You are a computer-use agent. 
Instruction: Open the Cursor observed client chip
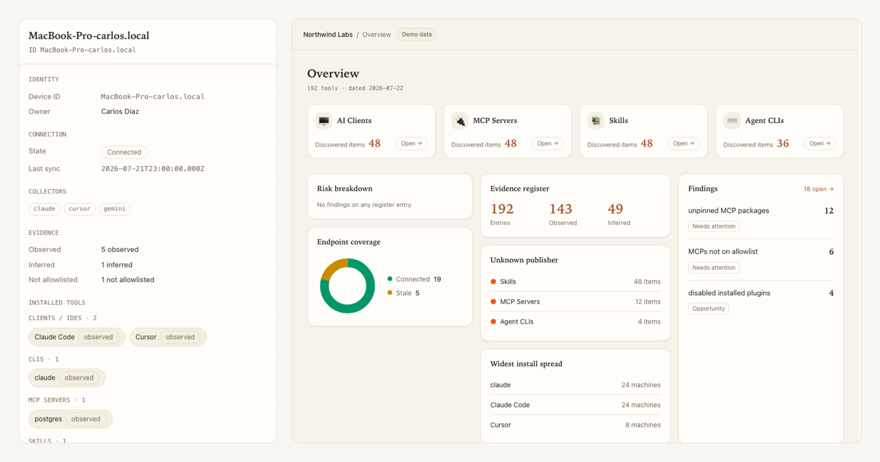168,337
